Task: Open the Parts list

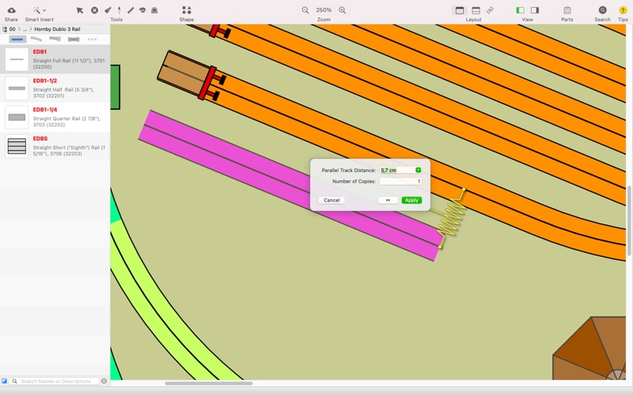Action: pos(567,10)
